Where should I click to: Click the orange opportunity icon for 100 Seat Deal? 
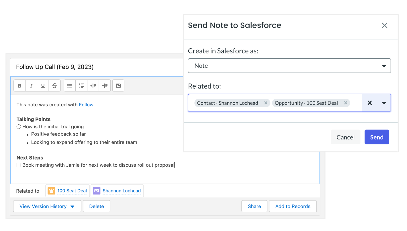coord(51,191)
